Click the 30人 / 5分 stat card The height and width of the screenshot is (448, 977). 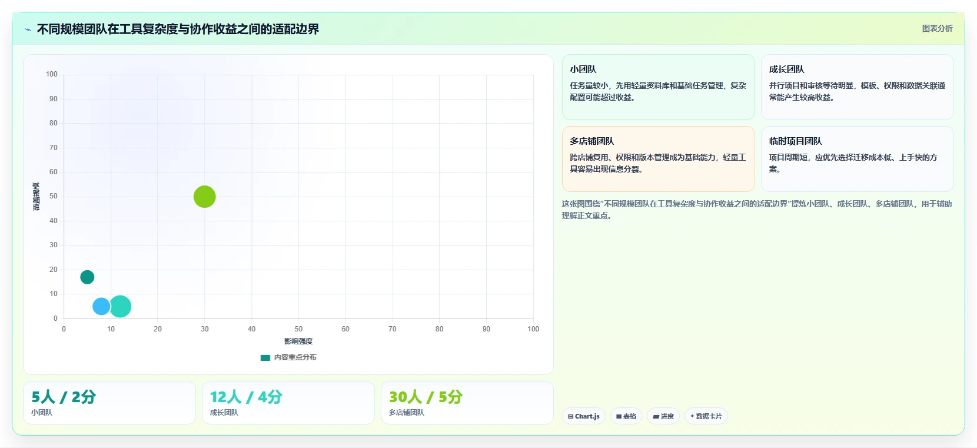pyautogui.click(x=467, y=403)
